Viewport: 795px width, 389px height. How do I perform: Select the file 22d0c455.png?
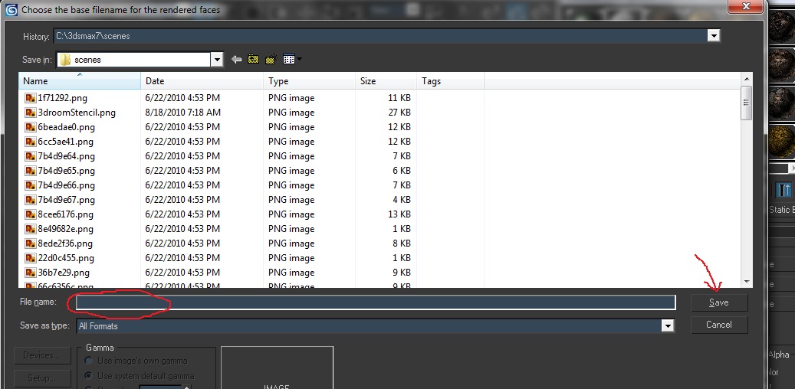click(66, 258)
